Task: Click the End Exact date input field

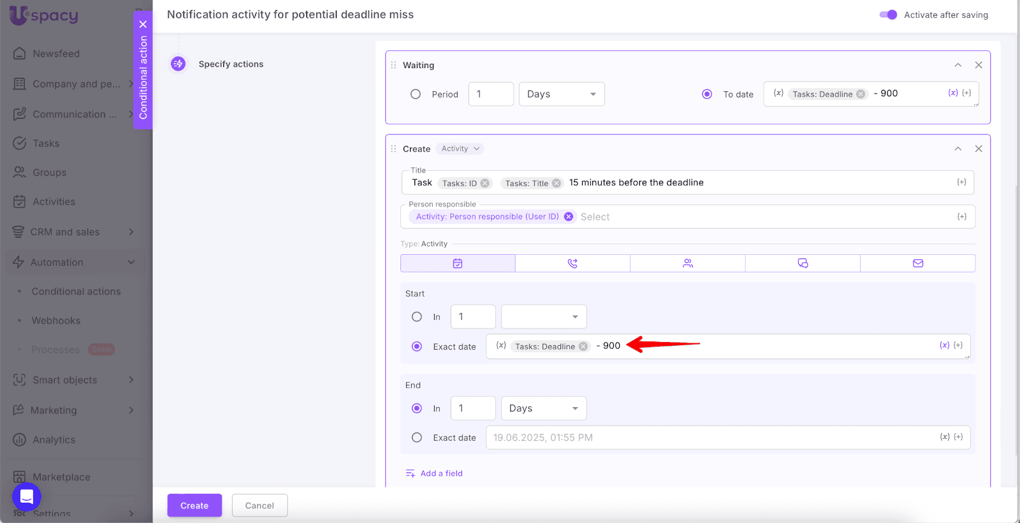Action: click(x=708, y=438)
